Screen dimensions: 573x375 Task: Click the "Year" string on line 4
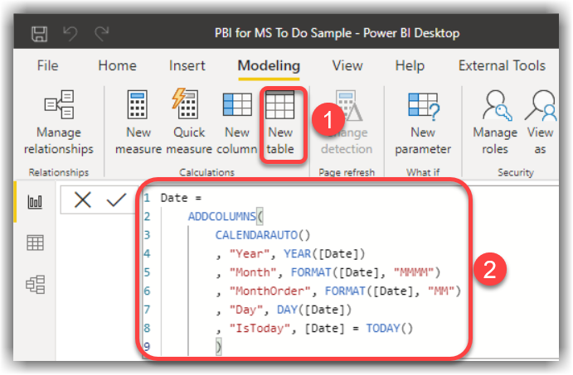(x=249, y=254)
